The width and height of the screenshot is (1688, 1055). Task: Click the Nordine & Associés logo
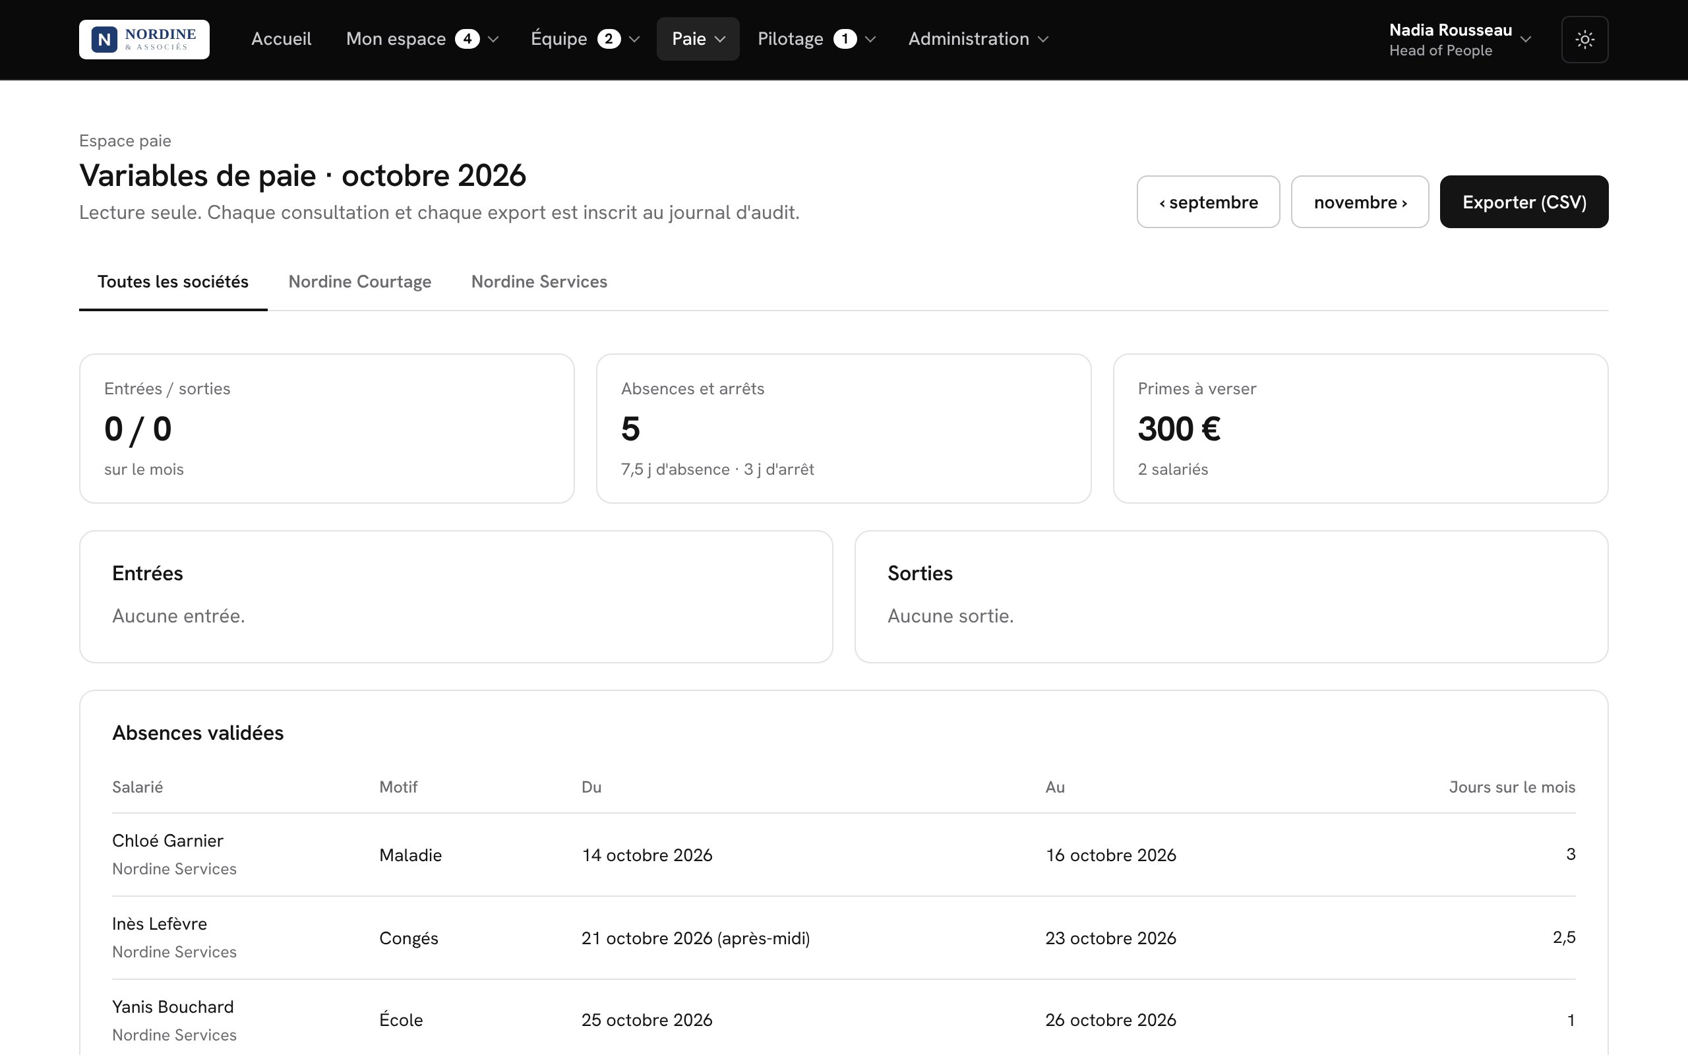[144, 39]
